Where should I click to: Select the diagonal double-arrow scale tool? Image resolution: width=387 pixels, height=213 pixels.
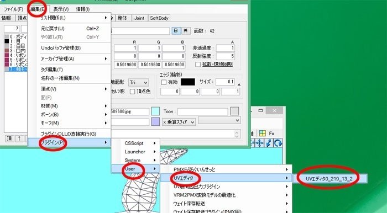(x=269, y=143)
